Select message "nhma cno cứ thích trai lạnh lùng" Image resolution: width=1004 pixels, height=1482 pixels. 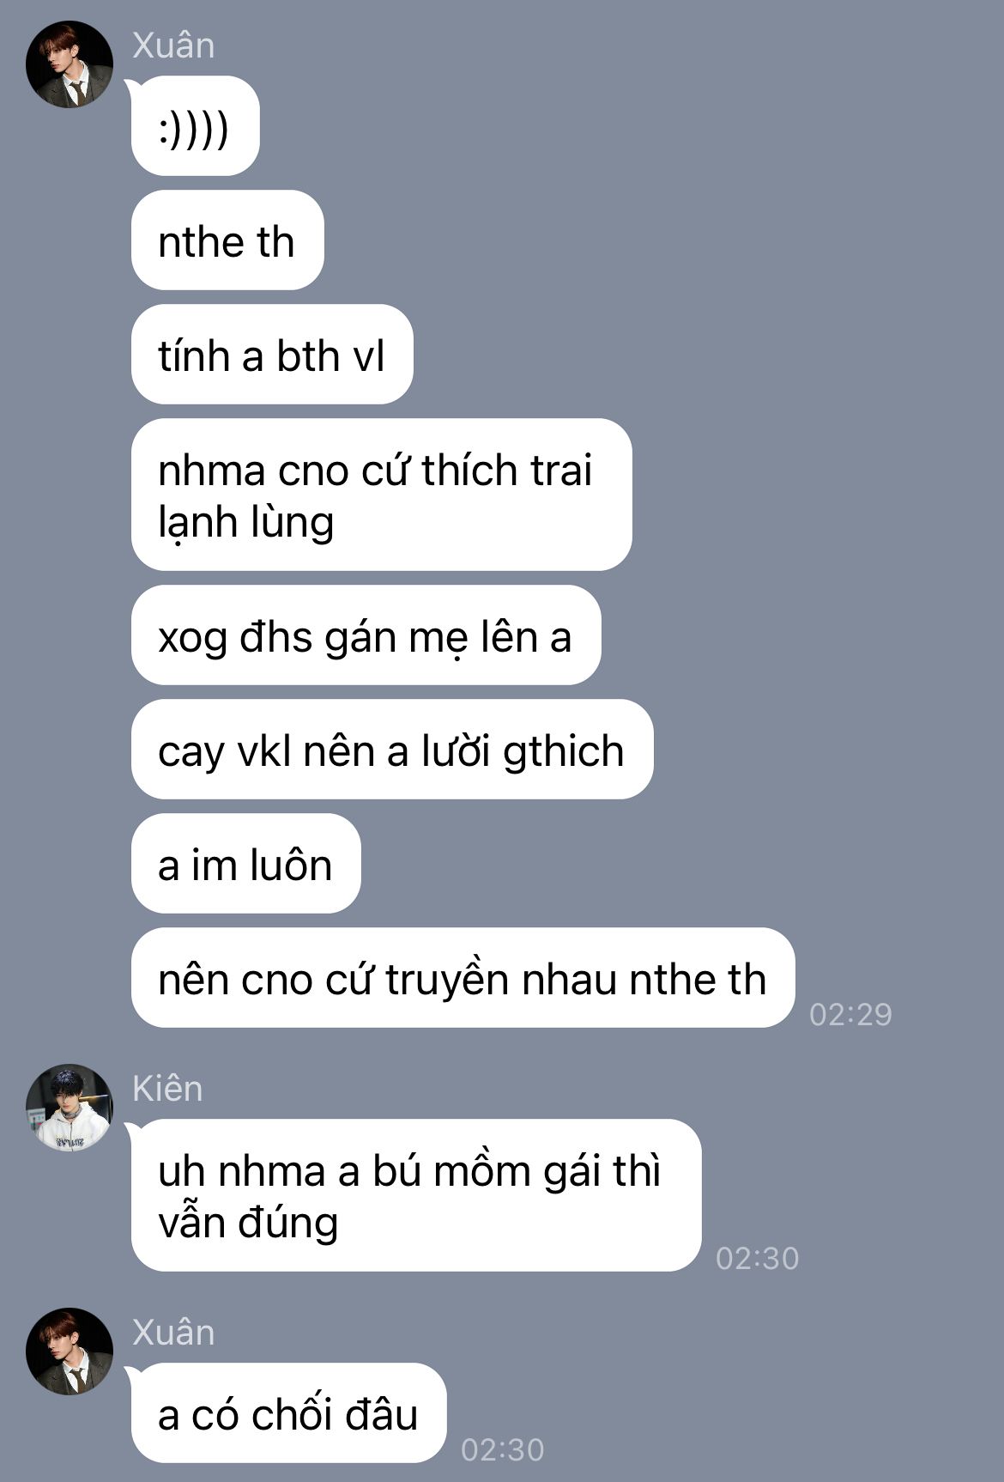coord(381,495)
